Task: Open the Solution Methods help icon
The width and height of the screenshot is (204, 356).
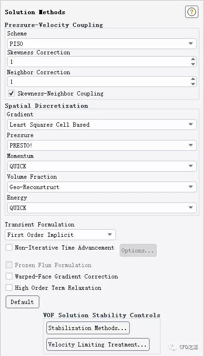Action: [x=192, y=12]
